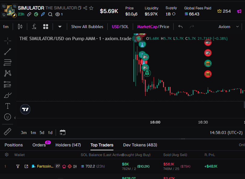Undo the last chart action
This screenshot has width=245, height=179.
180,27
